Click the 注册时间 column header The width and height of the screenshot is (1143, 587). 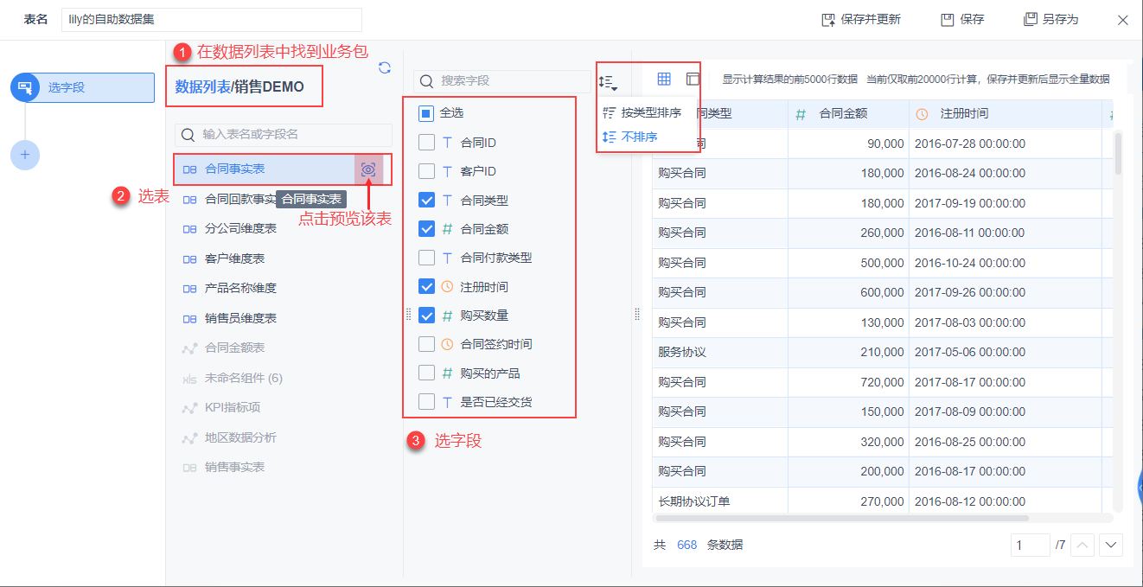click(1006, 113)
